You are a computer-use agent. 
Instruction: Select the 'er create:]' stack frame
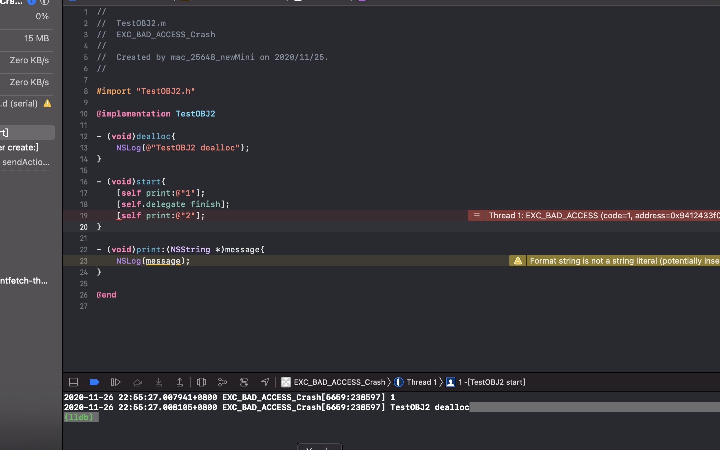pos(19,147)
